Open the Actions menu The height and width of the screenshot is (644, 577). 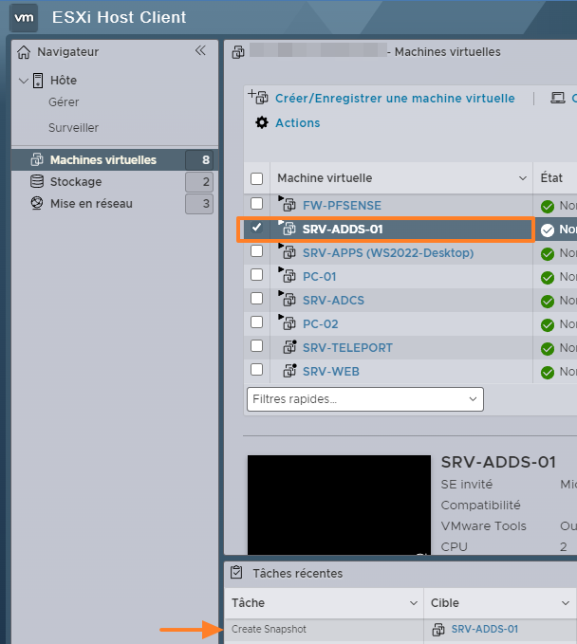(298, 122)
